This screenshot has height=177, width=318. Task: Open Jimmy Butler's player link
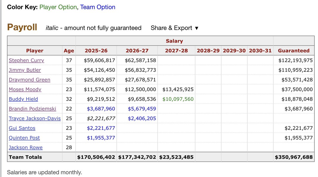click(25, 70)
